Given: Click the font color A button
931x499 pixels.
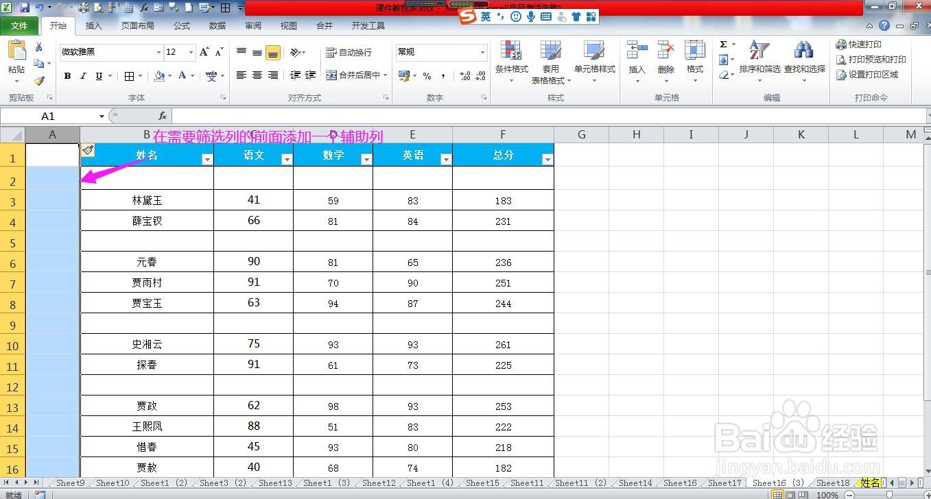Looking at the screenshot, I should (x=182, y=76).
